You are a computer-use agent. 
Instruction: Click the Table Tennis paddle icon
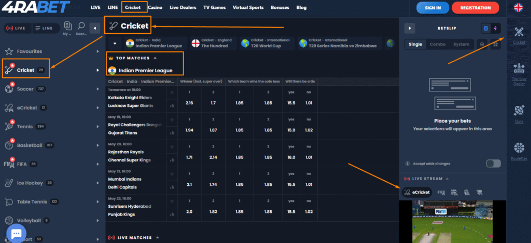(9, 201)
